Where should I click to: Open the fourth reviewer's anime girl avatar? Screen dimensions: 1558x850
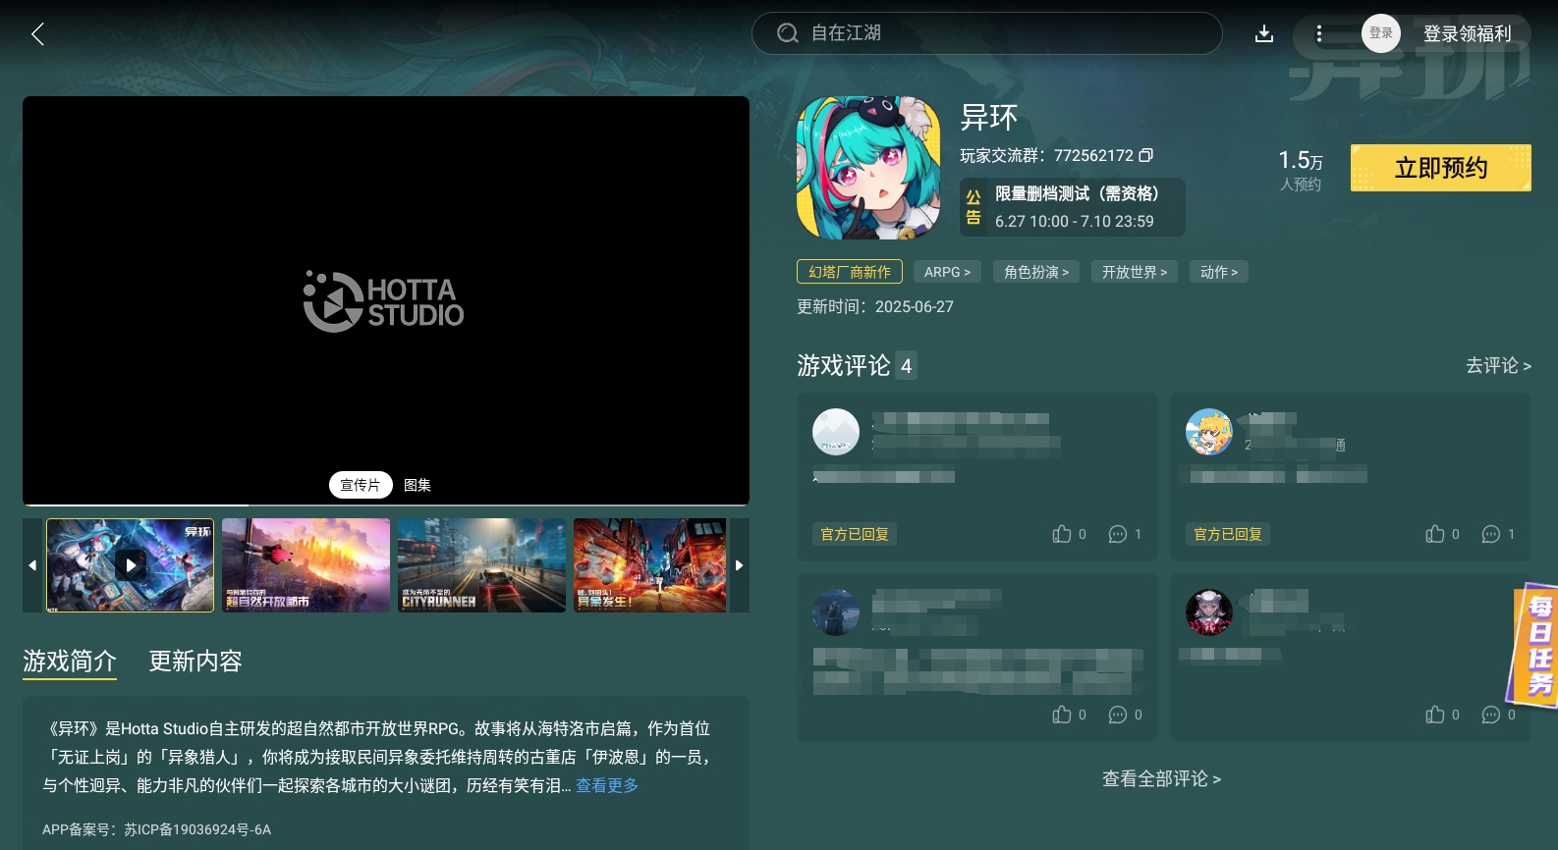(x=1209, y=612)
